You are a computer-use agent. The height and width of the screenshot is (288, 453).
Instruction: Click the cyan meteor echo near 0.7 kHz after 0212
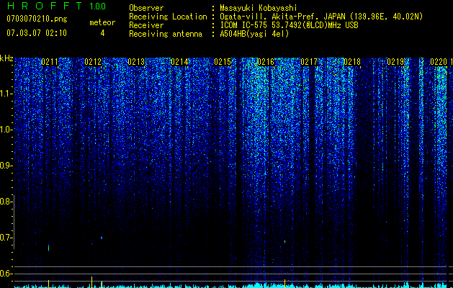102,238
